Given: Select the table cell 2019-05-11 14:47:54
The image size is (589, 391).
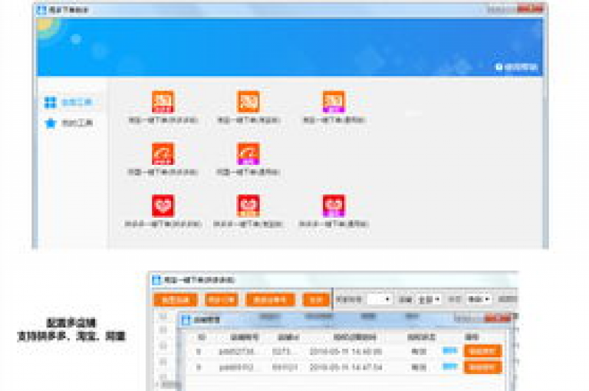Looking at the screenshot, I should pos(346,367).
